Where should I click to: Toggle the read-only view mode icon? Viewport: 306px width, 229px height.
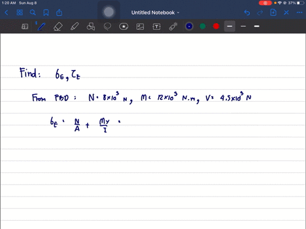pos(25,27)
